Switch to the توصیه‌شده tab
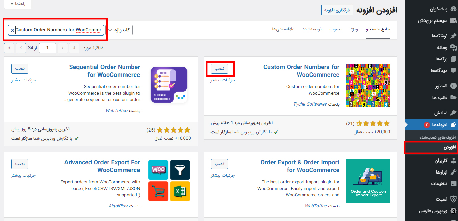Image resolution: width=458 pixels, height=221 pixels. 312,29
